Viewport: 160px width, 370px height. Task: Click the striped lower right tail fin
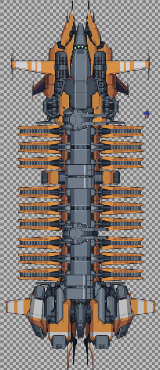[x=142, y=306]
